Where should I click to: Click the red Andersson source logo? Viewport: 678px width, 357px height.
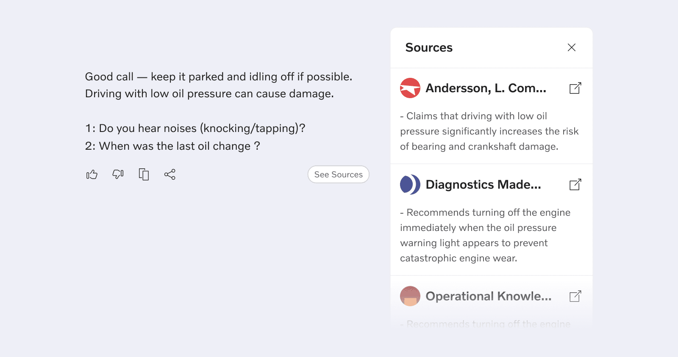(x=410, y=88)
